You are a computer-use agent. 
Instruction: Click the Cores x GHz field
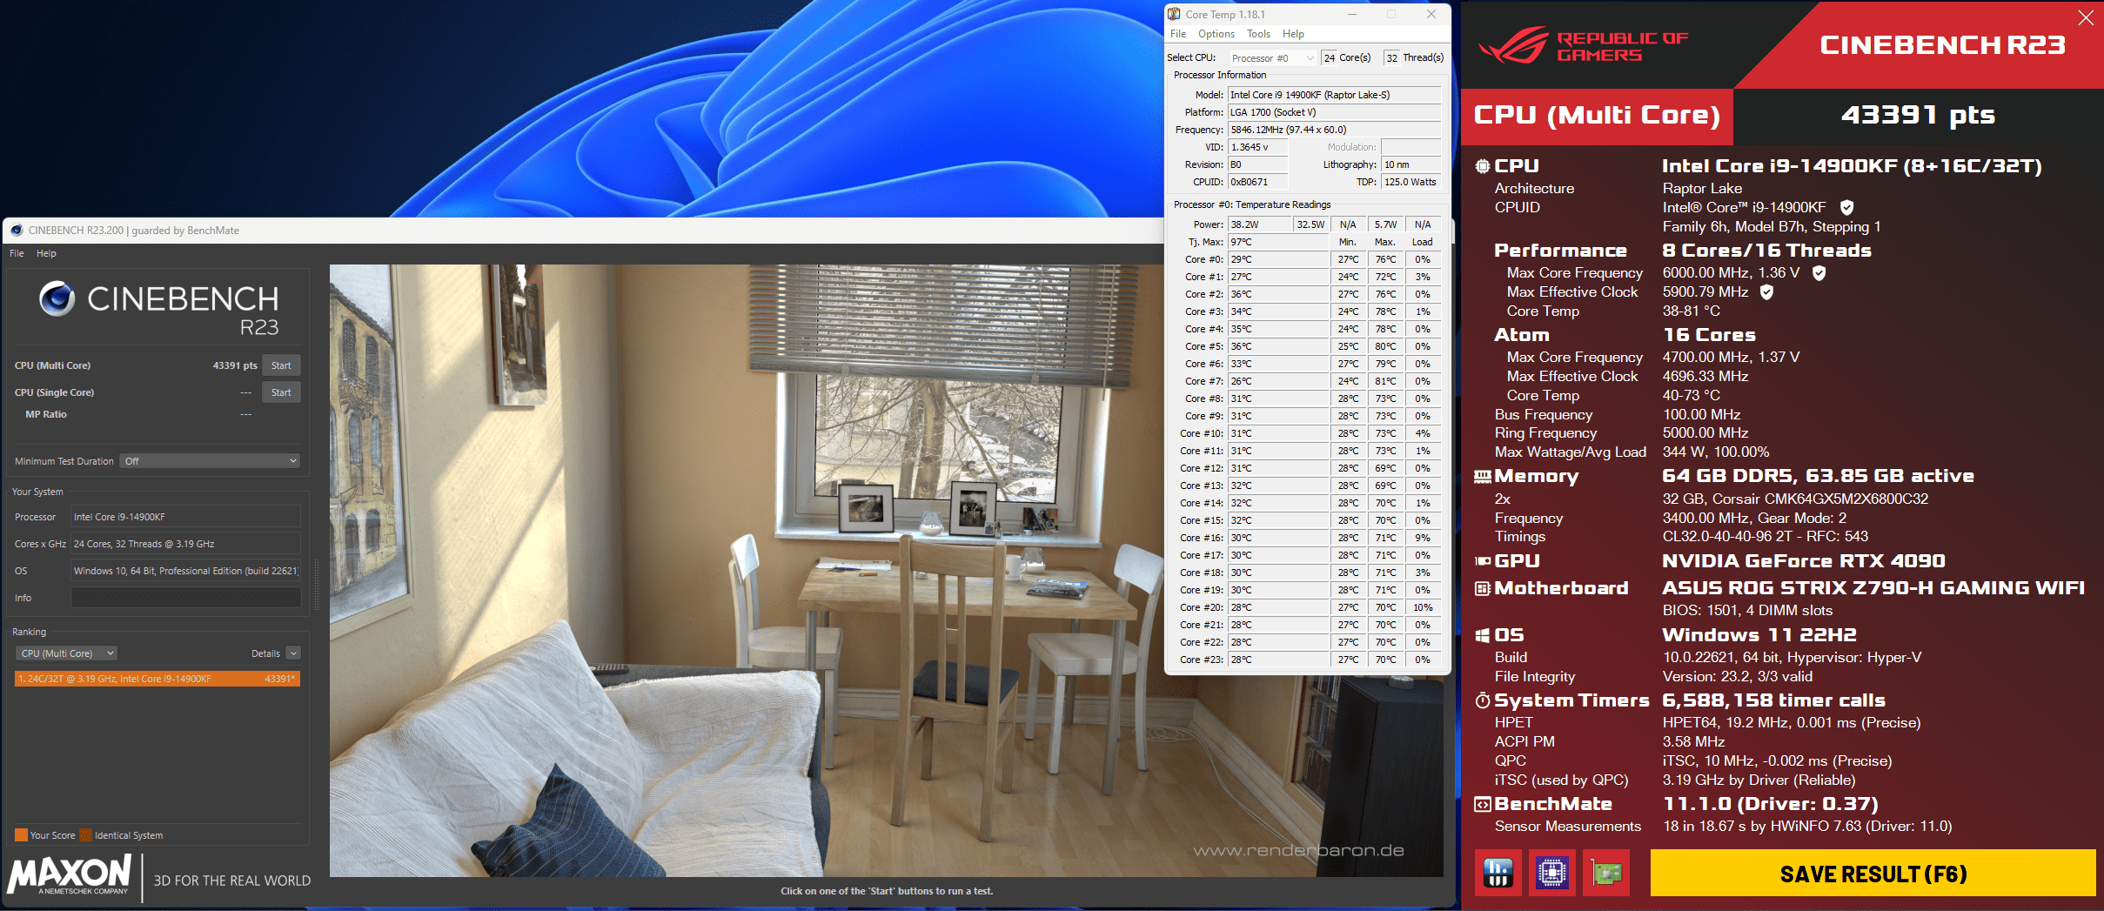click(185, 544)
